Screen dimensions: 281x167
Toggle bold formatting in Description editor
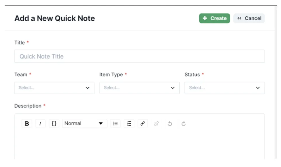click(27, 123)
